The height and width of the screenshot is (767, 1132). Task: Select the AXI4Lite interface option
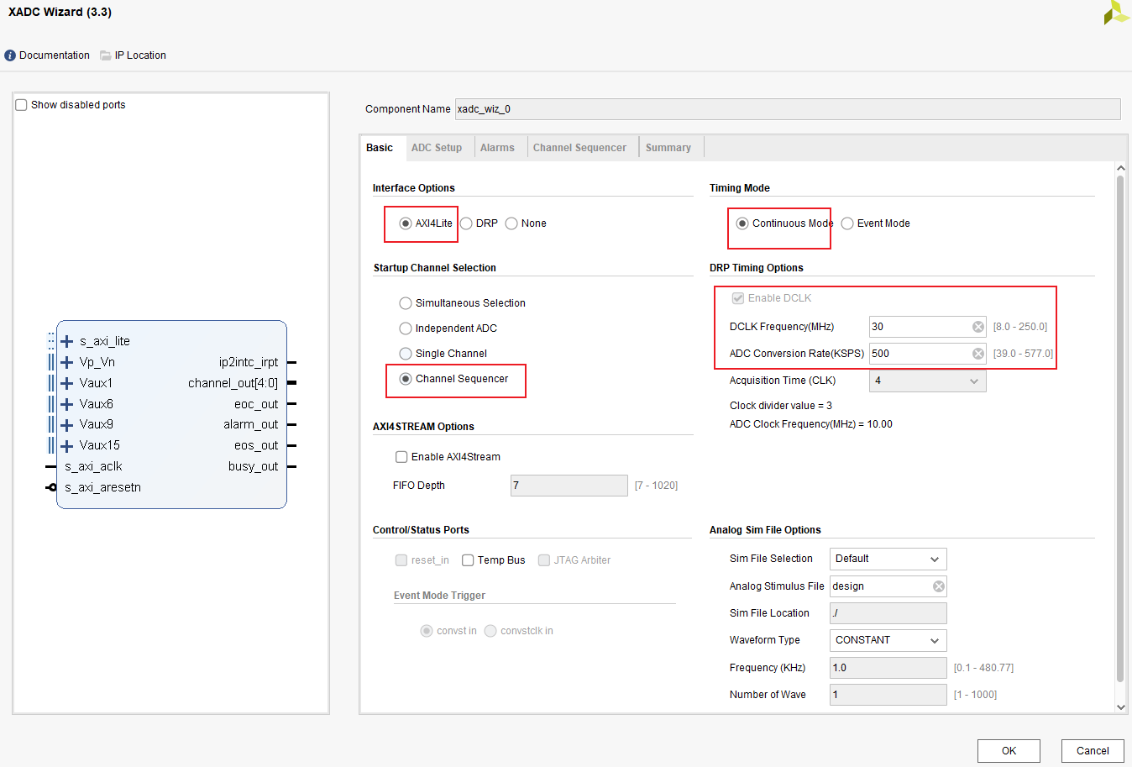pyautogui.click(x=406, y=223)
